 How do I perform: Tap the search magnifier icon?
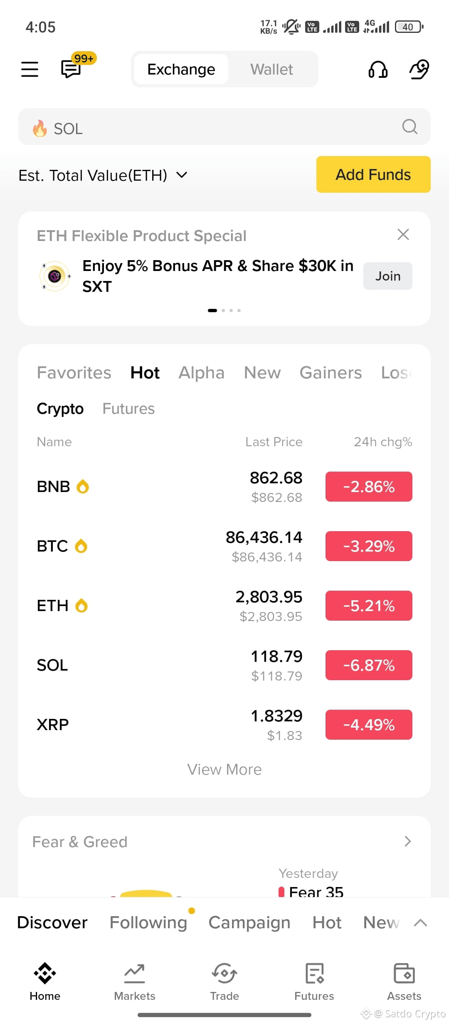click(410, 127)
